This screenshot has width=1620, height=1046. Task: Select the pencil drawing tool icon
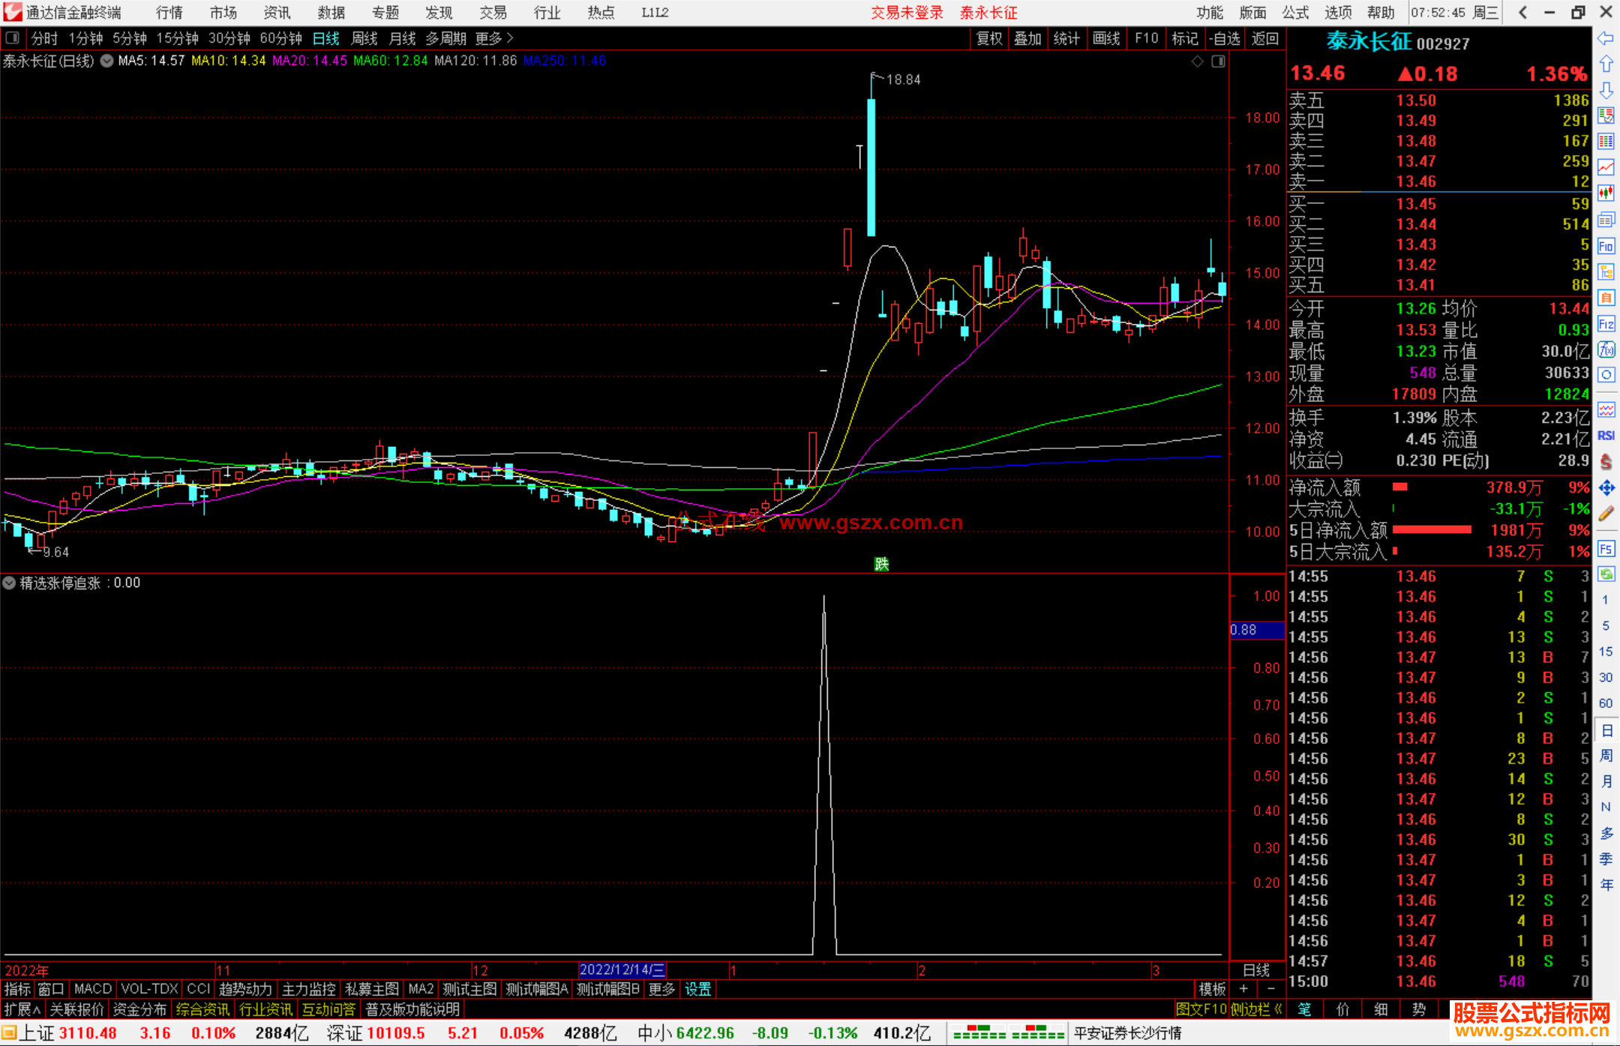(x=1606, y=514)
